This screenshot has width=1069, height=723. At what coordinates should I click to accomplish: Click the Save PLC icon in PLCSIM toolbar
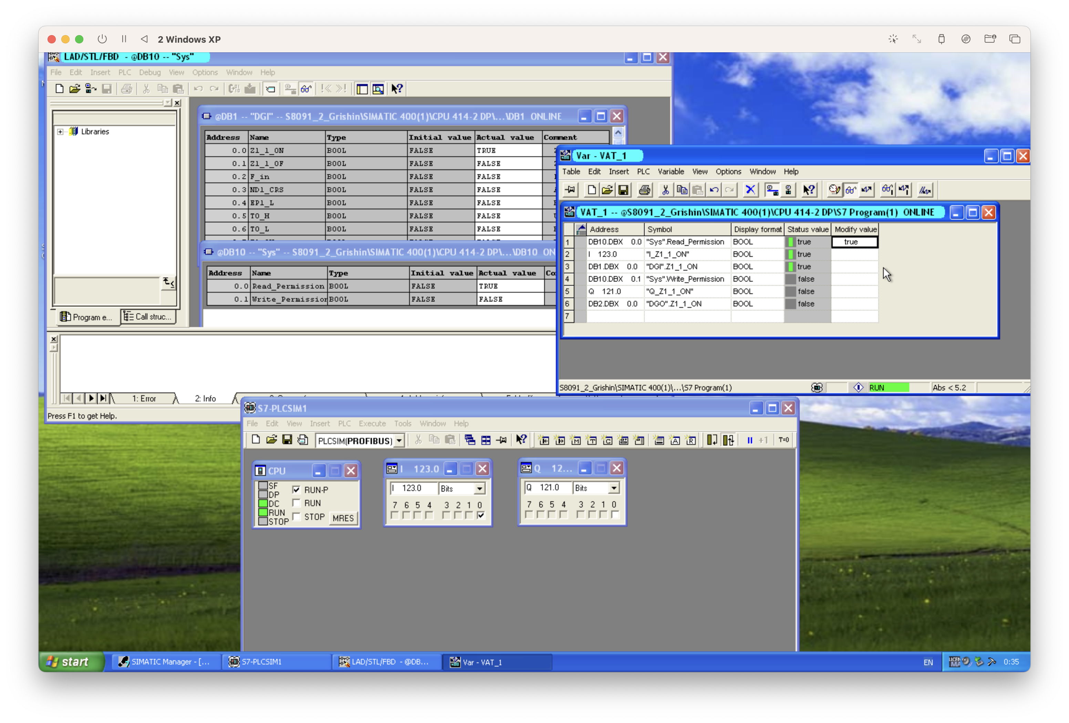tap(287, 440)
